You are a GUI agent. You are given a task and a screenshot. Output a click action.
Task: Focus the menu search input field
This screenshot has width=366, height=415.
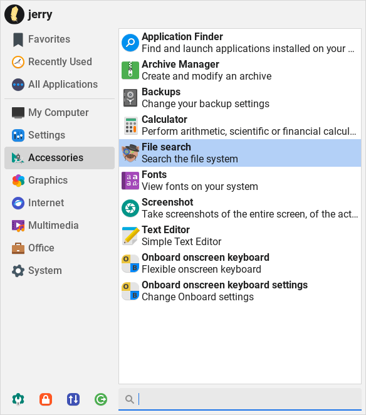coord(240,399)
